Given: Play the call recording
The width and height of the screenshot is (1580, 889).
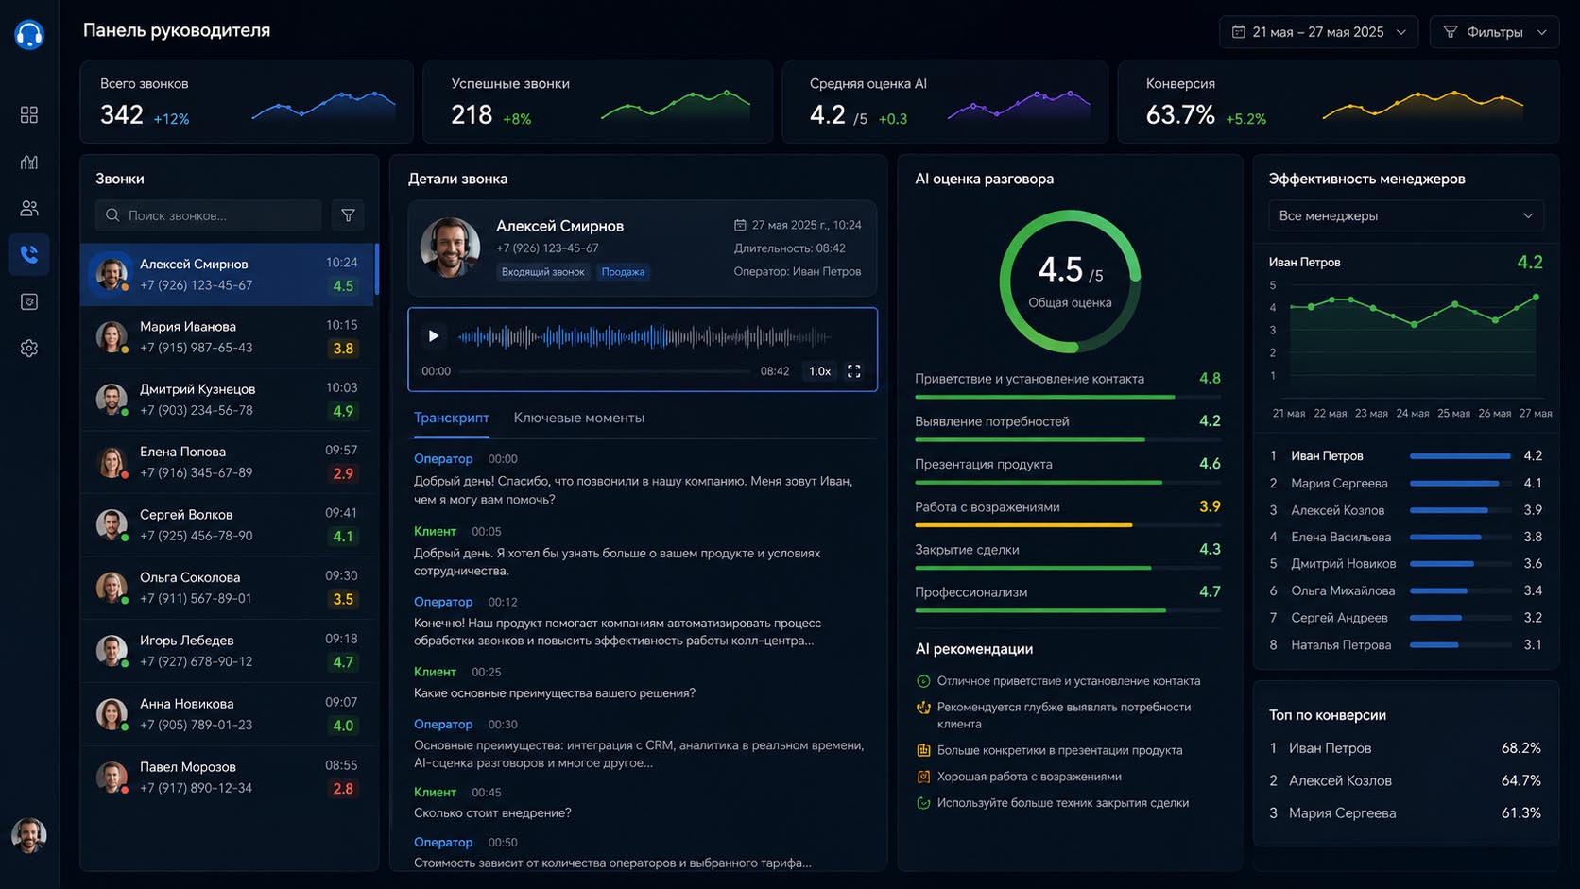Looking at the screenshot, I should [x=433, y=335].
